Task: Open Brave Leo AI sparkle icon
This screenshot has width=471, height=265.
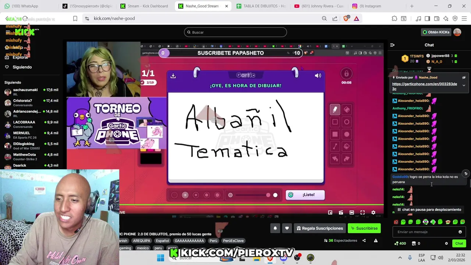Action: point(446,18)
